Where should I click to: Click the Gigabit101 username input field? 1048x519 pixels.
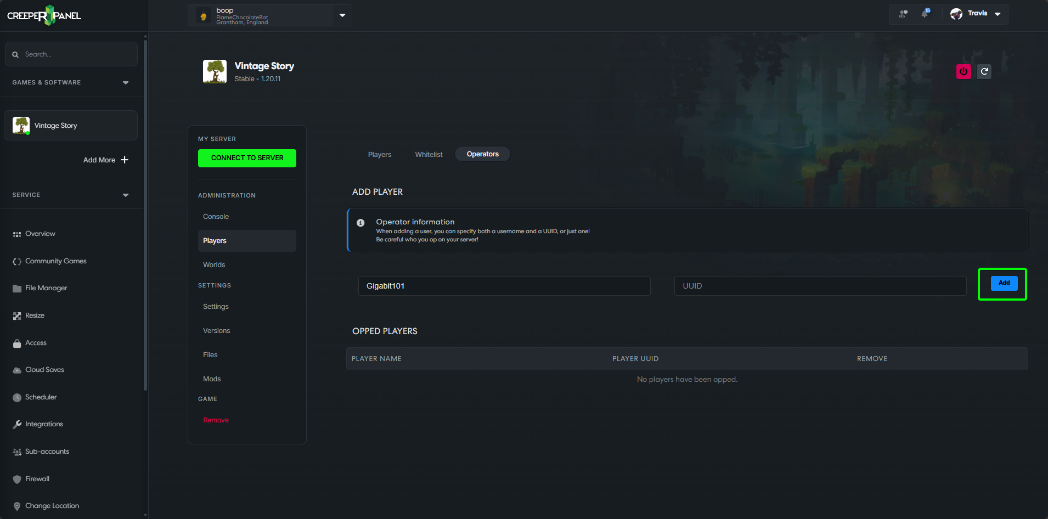point(504,286)
